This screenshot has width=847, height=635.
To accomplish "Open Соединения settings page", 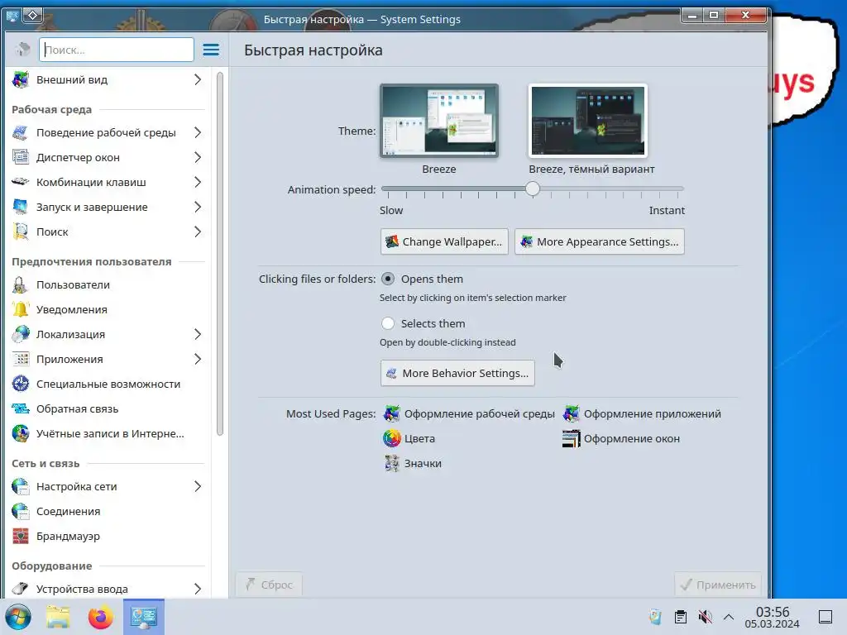I will coord(107,511).
